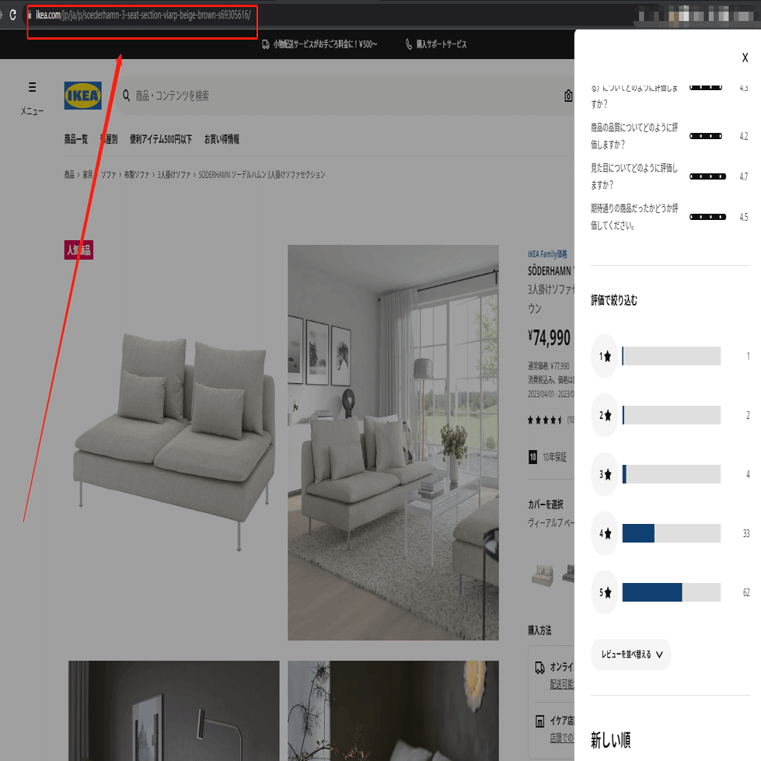Open the living room sofa photo
This screenshot has height=761, width=761.
click(x=393, y=442)
